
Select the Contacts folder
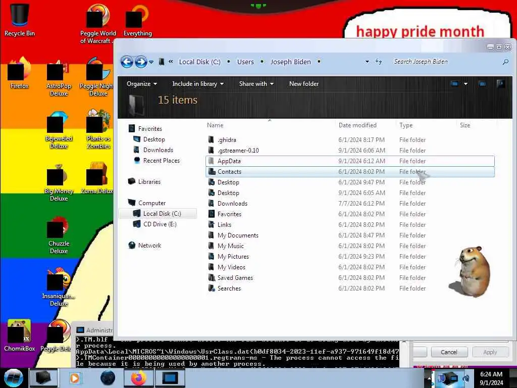pos(350,172)
